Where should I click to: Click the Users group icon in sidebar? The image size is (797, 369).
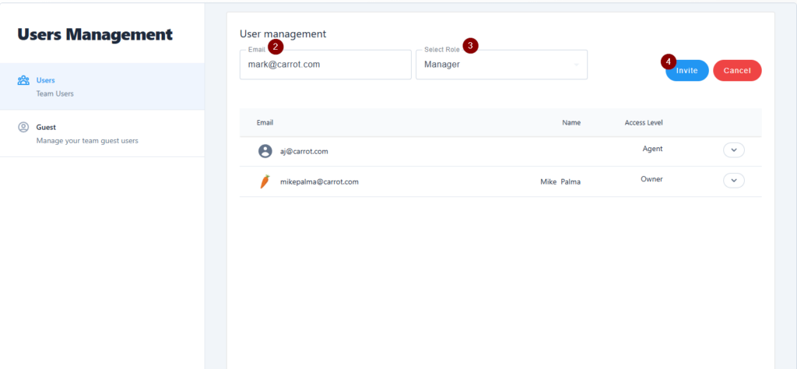[23, 80]
